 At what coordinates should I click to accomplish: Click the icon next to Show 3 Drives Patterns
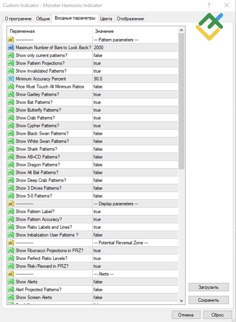[x=11, y=188]
